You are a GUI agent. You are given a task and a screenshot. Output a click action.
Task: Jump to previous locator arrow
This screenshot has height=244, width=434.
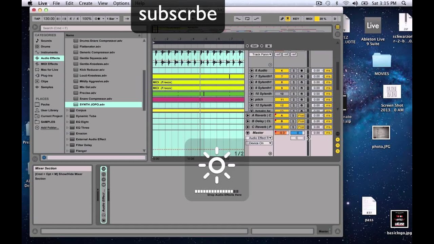point(247,46)
